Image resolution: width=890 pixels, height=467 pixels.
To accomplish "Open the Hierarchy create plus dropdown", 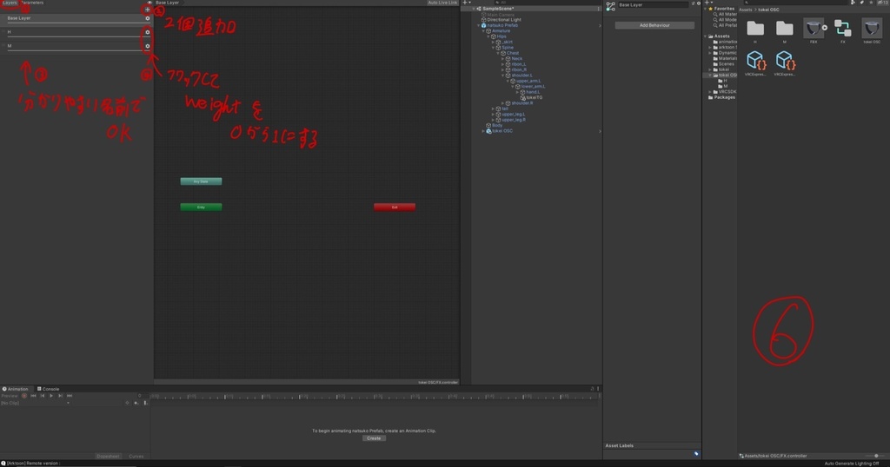I will (x=467, y=3).
